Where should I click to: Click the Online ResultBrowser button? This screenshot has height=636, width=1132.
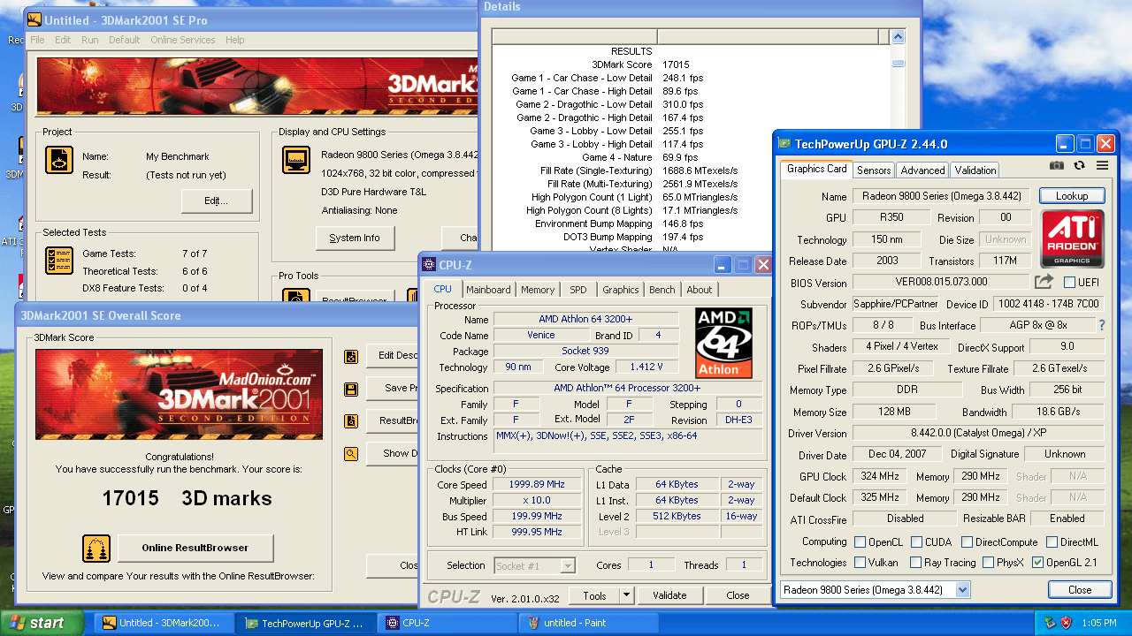coord(195,548)
